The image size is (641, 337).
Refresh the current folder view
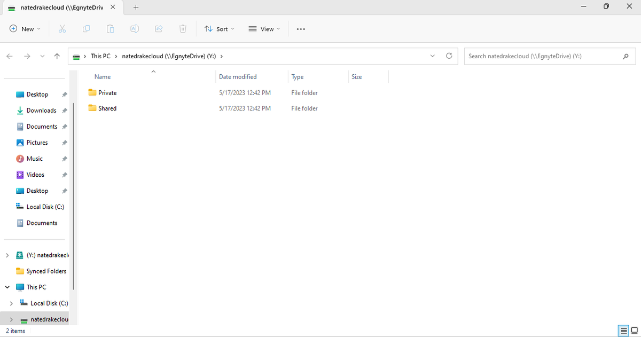[449, 56]
